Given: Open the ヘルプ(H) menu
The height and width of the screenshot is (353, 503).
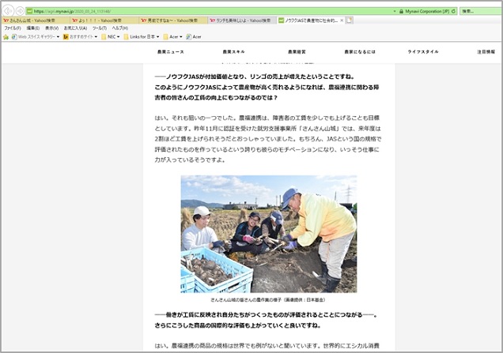Looking at the screenshot, I should (x=119, y=28).
